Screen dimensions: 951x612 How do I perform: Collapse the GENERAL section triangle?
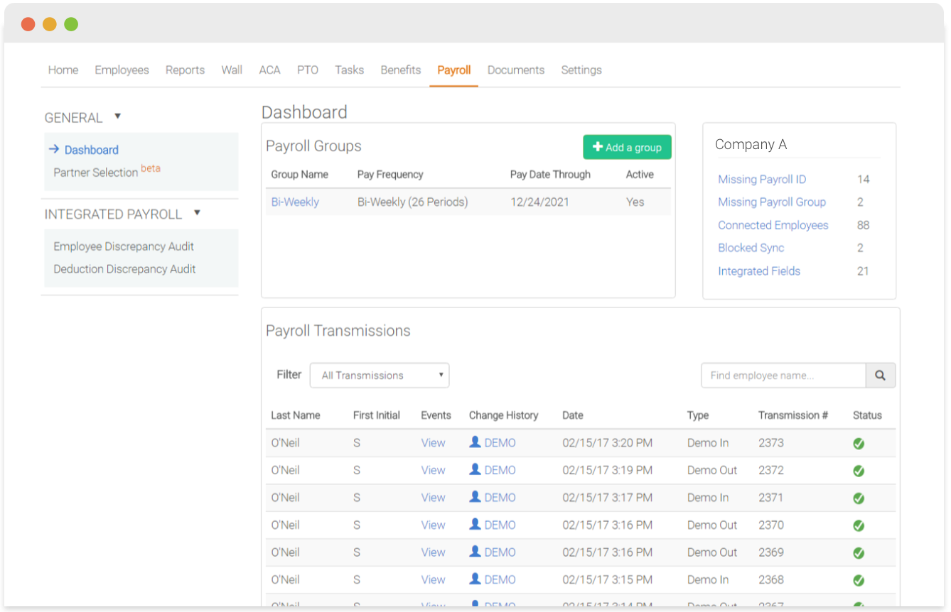(118, 116)
